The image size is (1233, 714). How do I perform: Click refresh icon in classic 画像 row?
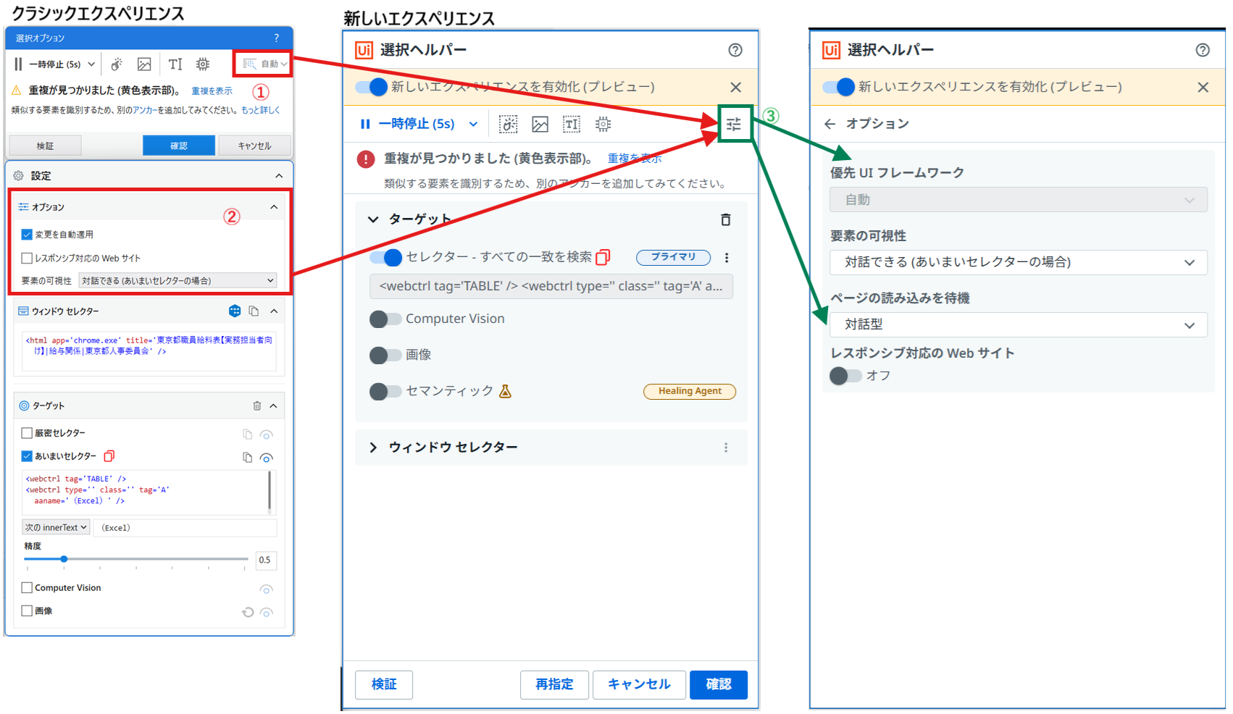248,612
